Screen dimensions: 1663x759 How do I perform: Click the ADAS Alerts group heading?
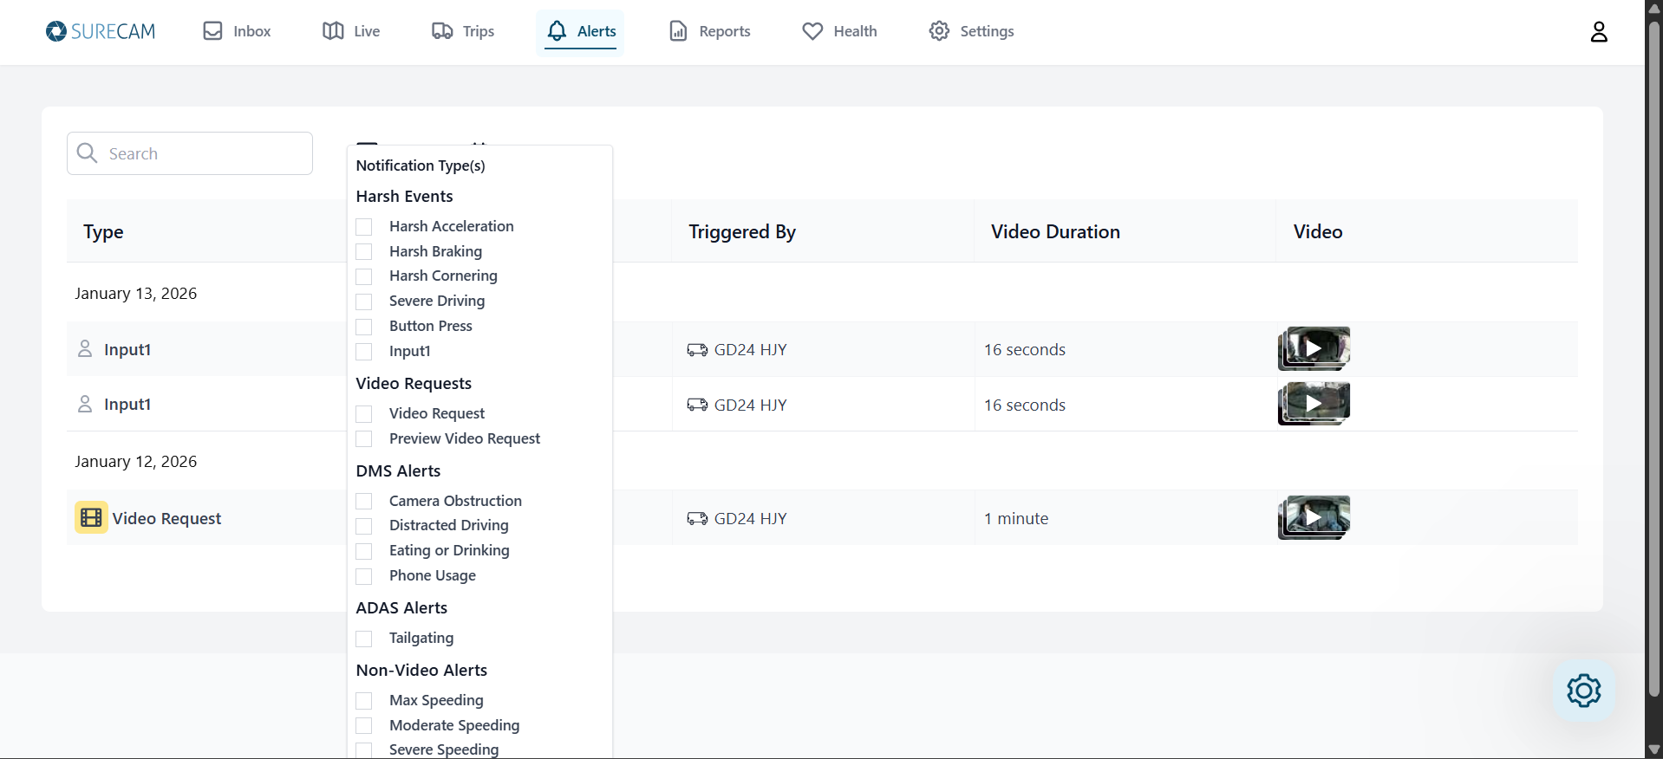401,607
